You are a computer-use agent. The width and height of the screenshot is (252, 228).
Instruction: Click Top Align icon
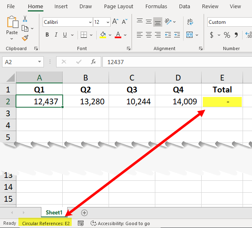tap(140, 21)
